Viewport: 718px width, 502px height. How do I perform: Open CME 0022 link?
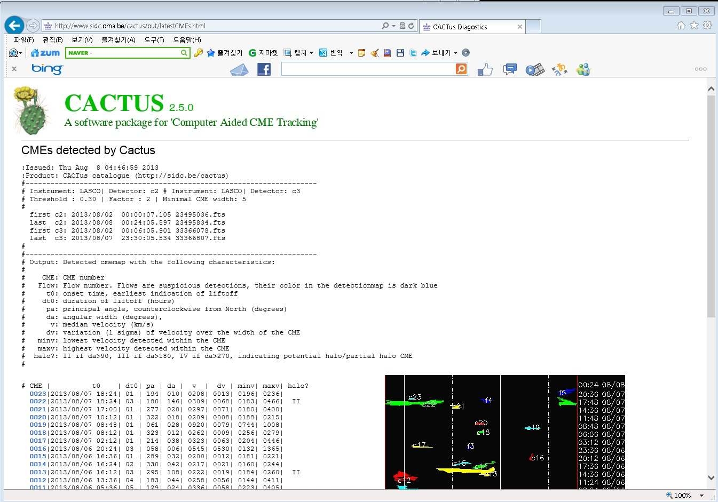pyautogui.click(x=38, y=401)
